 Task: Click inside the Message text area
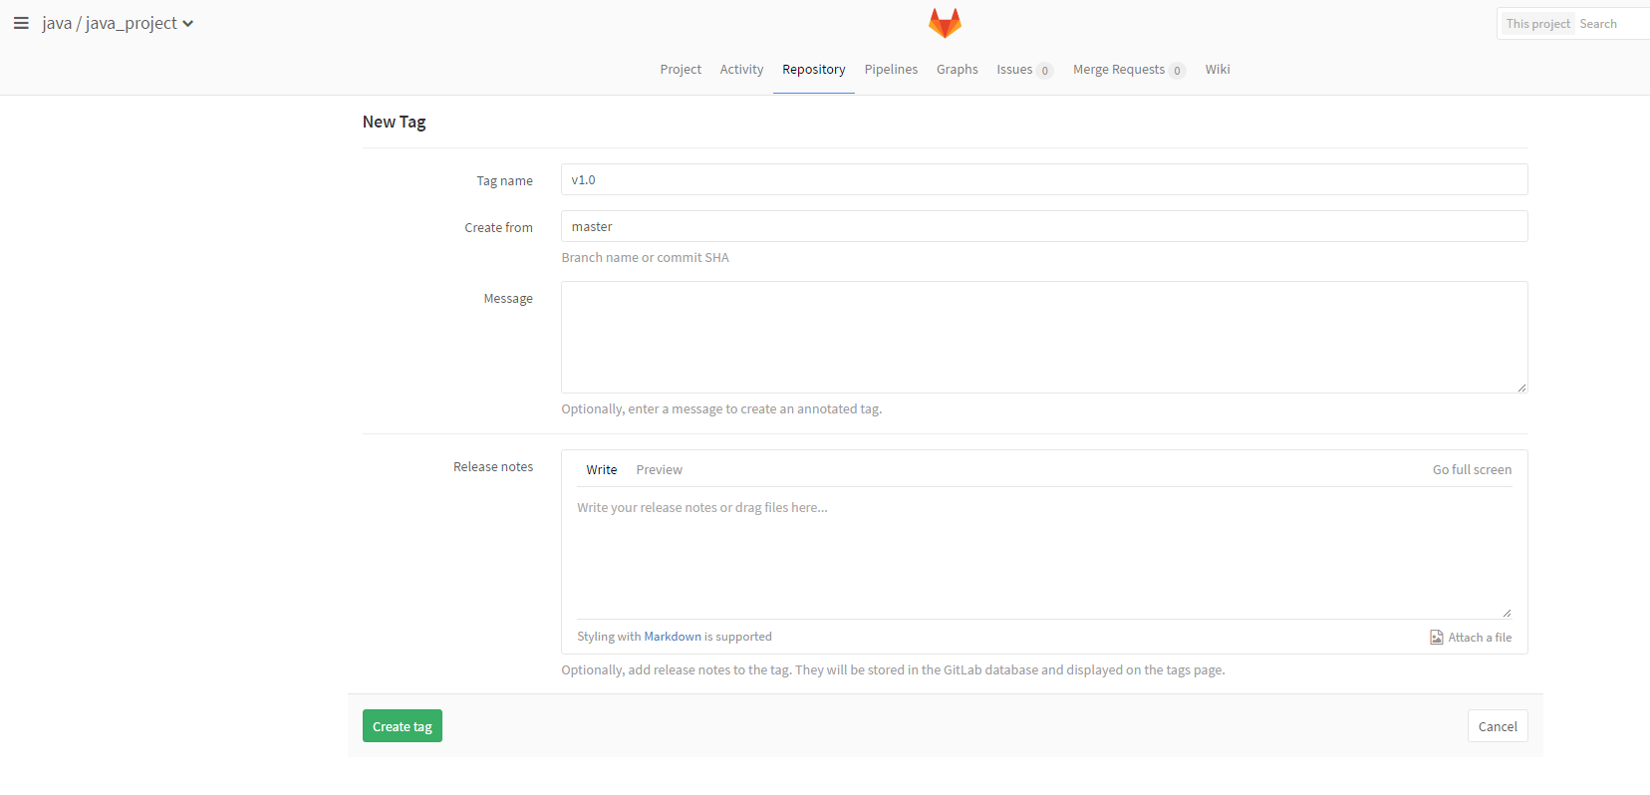point(1043,337)
